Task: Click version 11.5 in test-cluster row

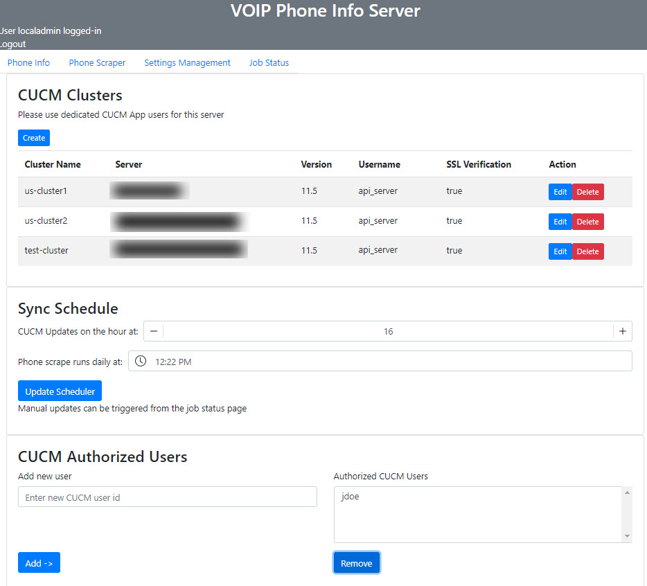Action: click(309, 251)
